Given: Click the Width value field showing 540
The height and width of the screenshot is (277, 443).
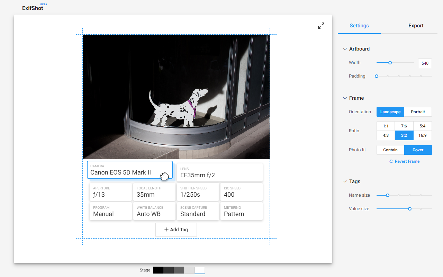Looking at the screenshot, I should (425, 63).
